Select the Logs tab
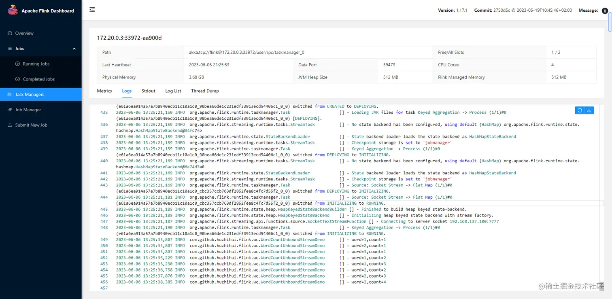Screen dimensions: 612x299 tap(127, 91)
